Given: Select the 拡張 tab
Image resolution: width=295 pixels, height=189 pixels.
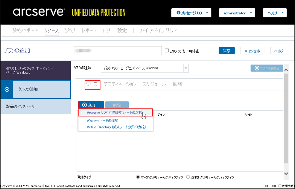Looking at the screenshot, I should click(177, 84).
